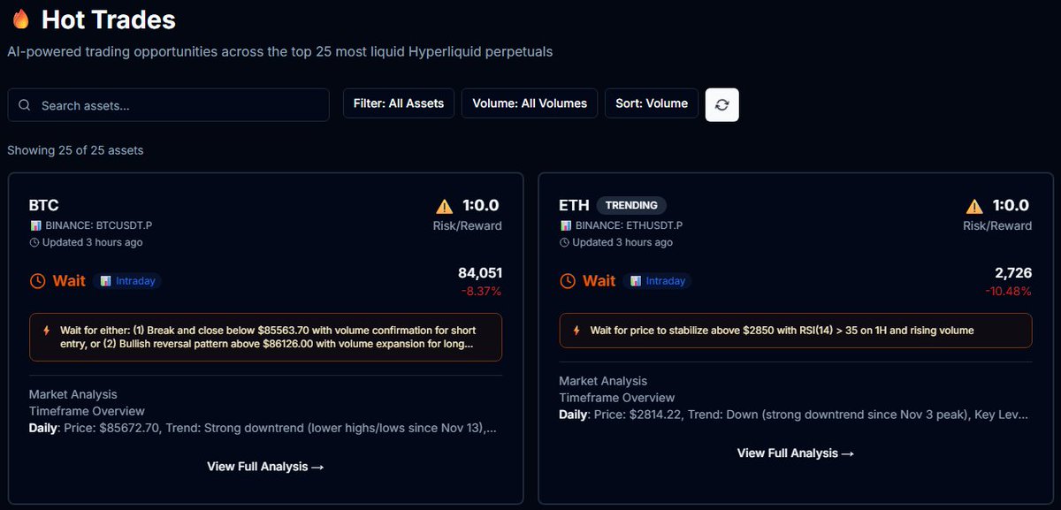Click the orange Wait clock icon on BTC
Image resolution: width=1061 pixels, height=510 pixels.
pos(38,281)
